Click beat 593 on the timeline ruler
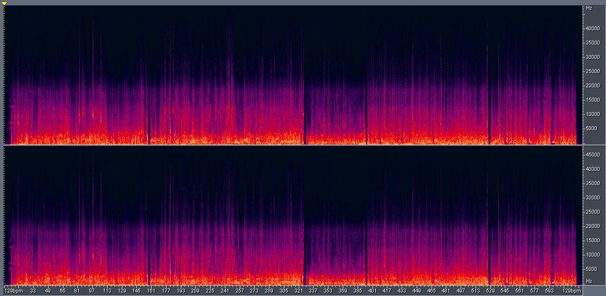The height and width of the screenshot is (296, 606). point(549,290)
